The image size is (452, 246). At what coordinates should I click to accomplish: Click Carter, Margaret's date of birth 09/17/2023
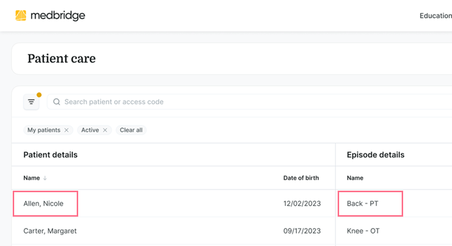[302, 231]
